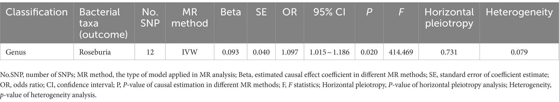Screen dimensions: 559x102
Task: Click the No. SNP header cell
Action: pyautogui.click(x=150, y=18)
